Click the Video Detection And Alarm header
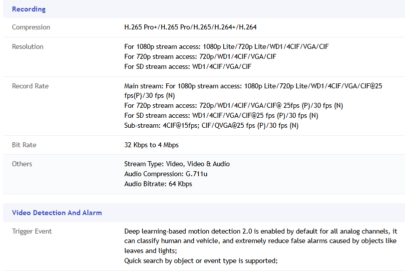The height and width of the screenshot is (271, 405). point(56,213)
